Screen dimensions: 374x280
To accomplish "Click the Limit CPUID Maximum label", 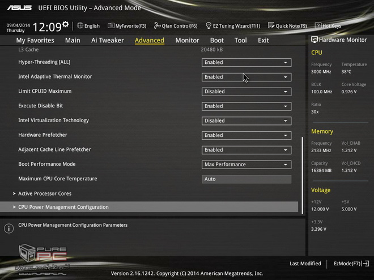I will [x=45, y=91].
